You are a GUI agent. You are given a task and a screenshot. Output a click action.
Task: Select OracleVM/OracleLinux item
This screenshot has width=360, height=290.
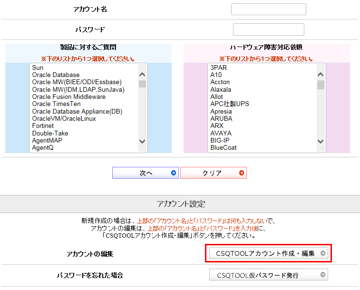click(x=64, y=119)
